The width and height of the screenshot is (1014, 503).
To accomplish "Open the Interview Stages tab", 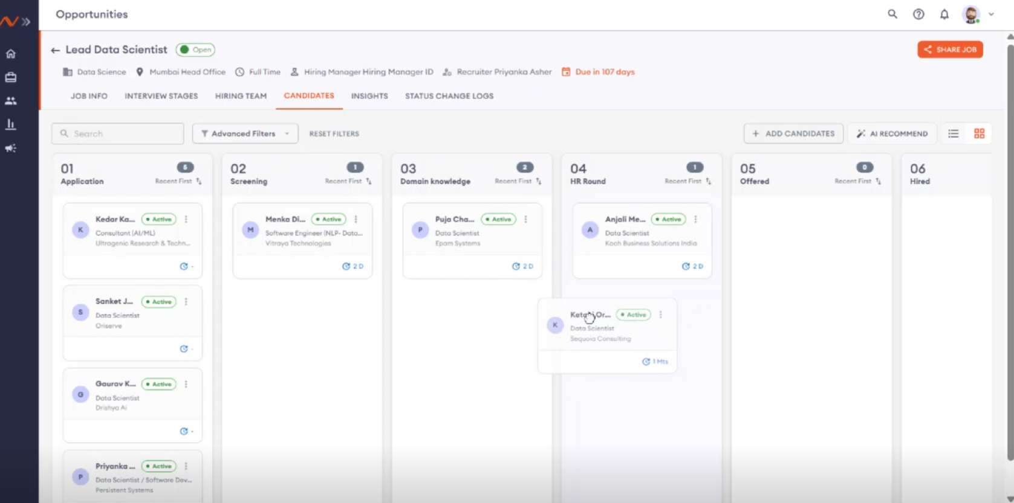I will pos(161,96).
